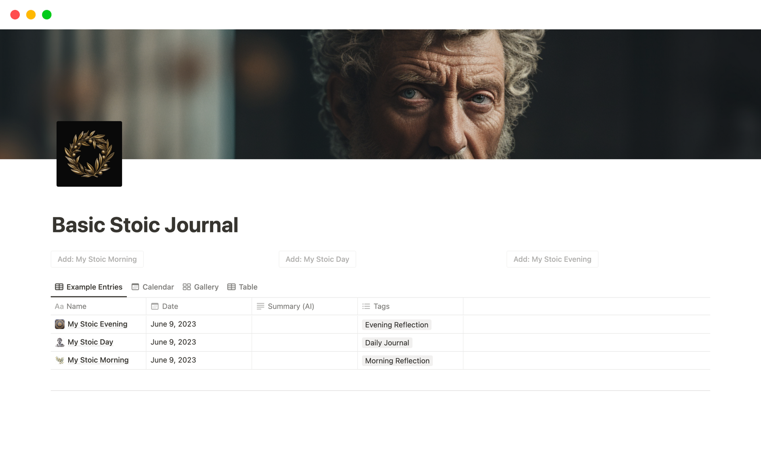Click the Summary (AI) column text icon
Viewport: 761px width, 476px height.
[x=260, y=306]
